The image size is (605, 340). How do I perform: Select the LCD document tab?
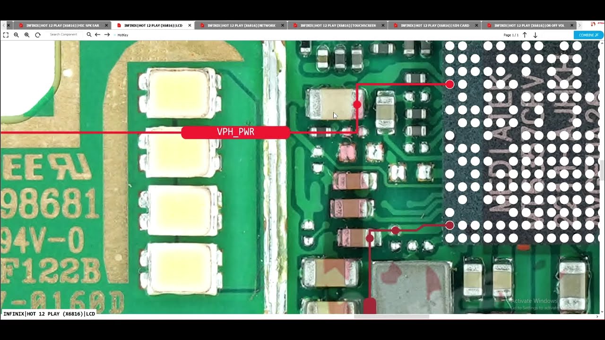[x=153, y=25]
